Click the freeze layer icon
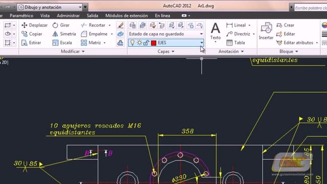Image resolution: width=327 pixels, height=184 pixels. click(x=191, y=25)
